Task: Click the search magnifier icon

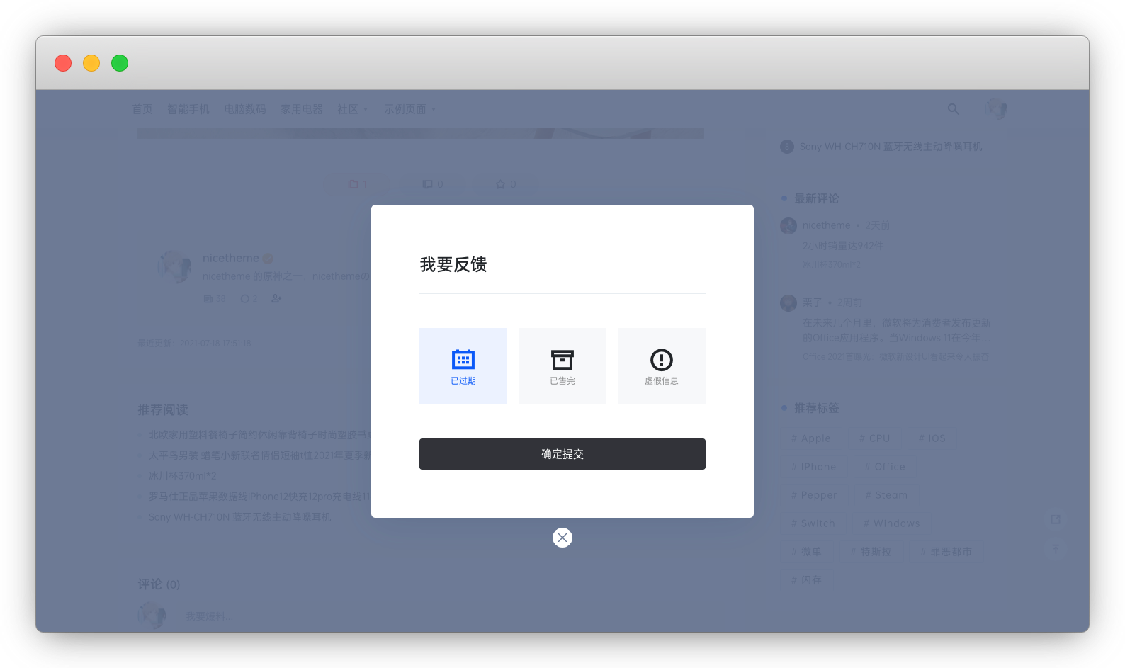Action: [954, 109]
